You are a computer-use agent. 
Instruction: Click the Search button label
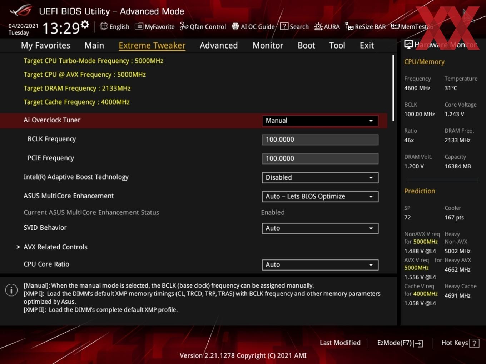coord(299,27)
